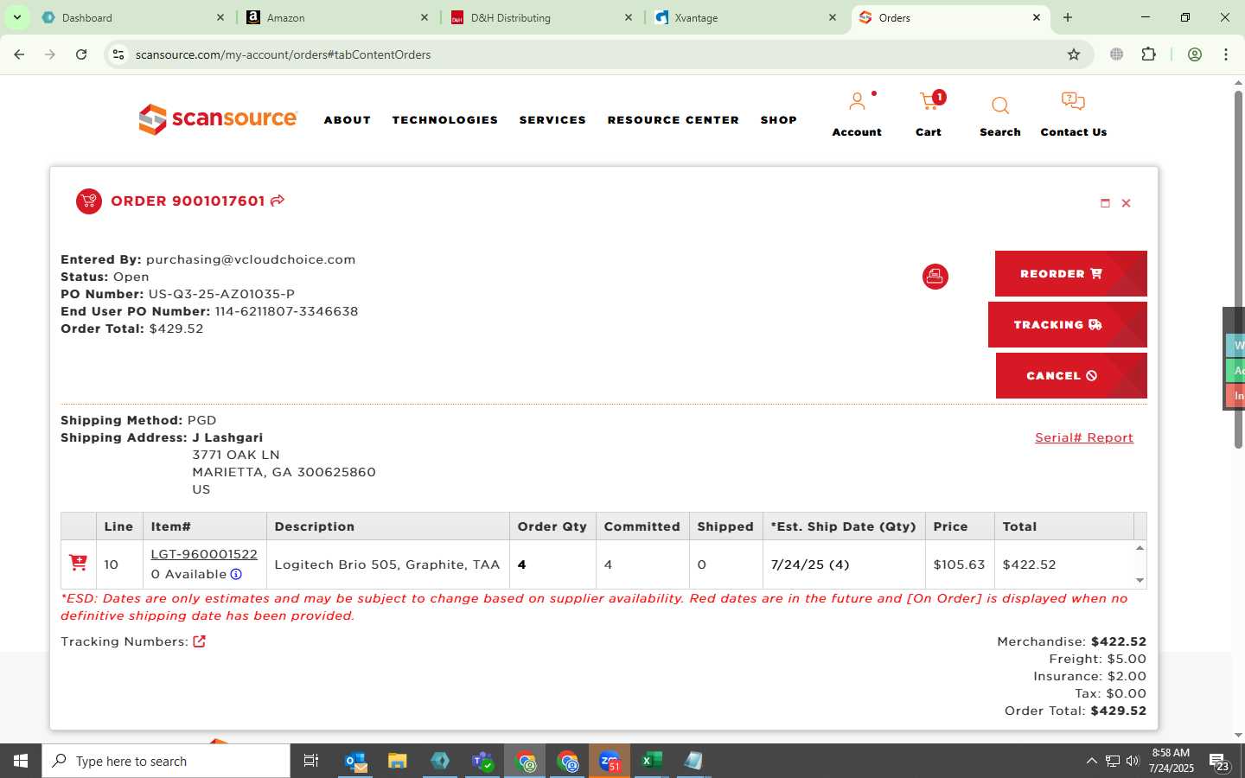Open the SHOP menu
This screenshot has height=778, width=1245.
779,120
